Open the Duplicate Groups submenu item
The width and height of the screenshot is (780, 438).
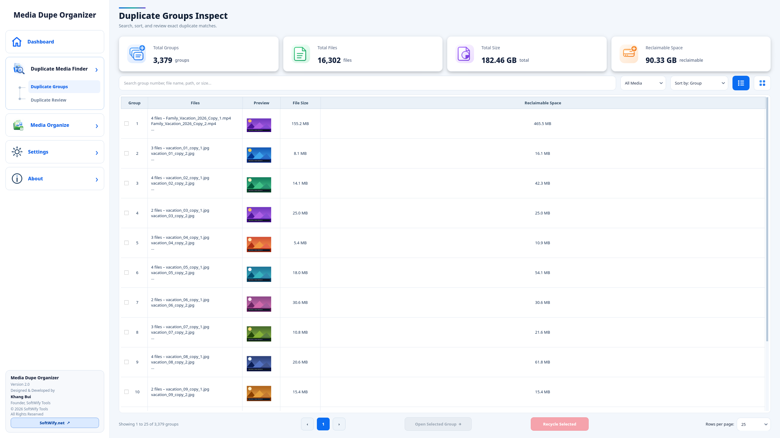tap(64, 87)
